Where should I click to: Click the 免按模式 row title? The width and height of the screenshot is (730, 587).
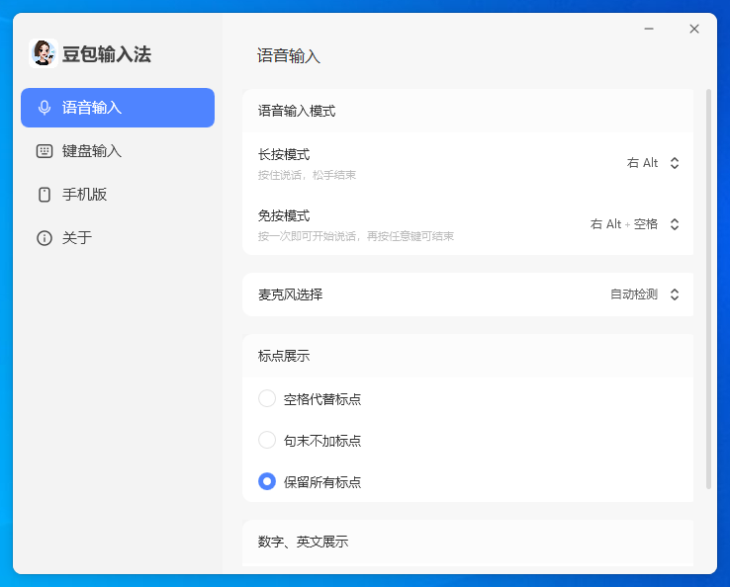click(x=284, y=215)
